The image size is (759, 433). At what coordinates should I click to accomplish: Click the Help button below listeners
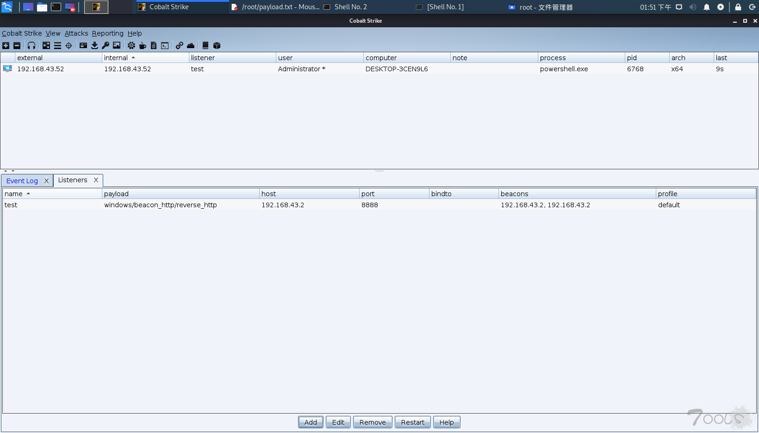447,422
